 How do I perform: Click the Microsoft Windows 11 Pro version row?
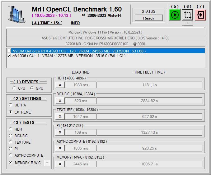pyautogui.click(x=105, y=32)
